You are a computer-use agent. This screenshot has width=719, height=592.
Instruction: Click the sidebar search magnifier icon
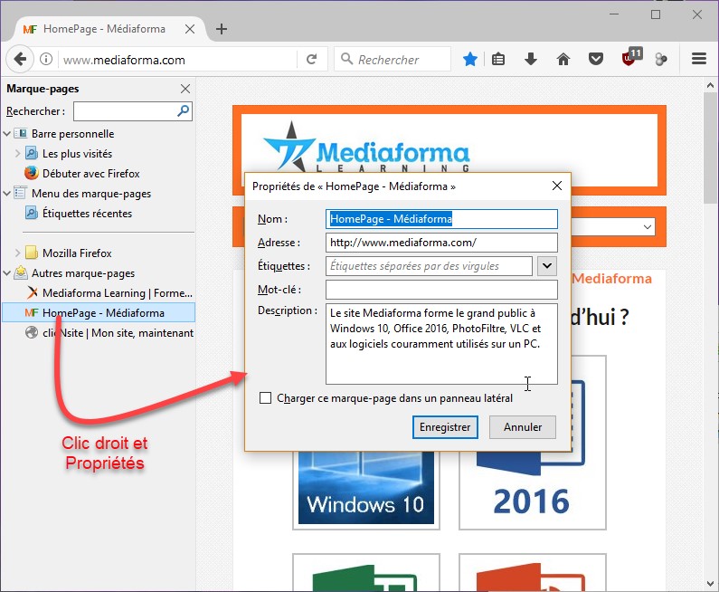(184, 110)
